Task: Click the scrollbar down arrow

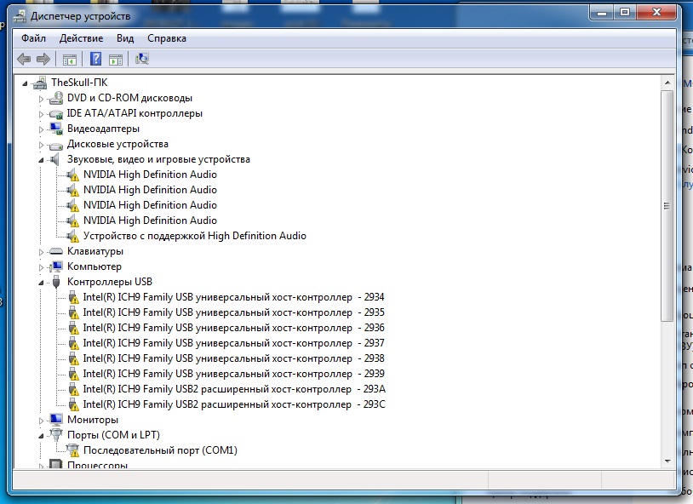Action: click(667, 461)
